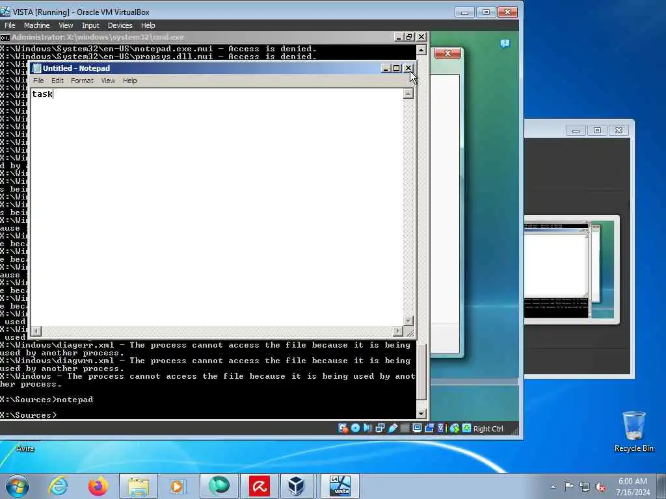This screenshot has width=666, height=499.
Task: Click the VISTA VM taskbar button
Action: (340, 486)
